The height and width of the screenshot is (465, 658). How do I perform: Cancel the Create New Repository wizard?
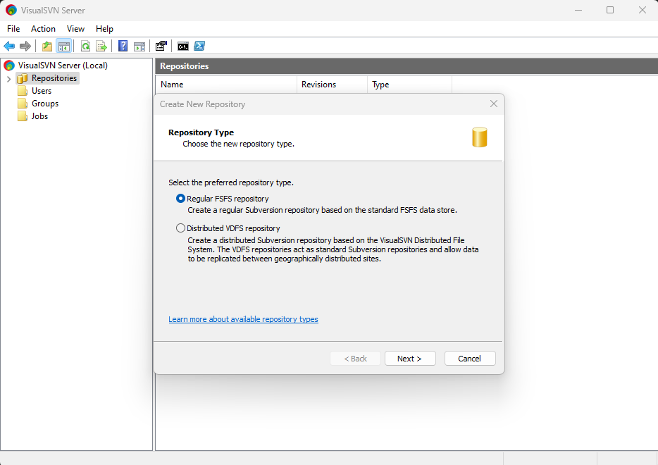point(470,359)
